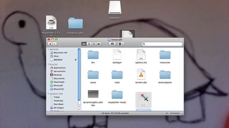Open Downloads in the sidebar
Image resolution: width=229 pixels, height=128 pixels.
point(57,82)
